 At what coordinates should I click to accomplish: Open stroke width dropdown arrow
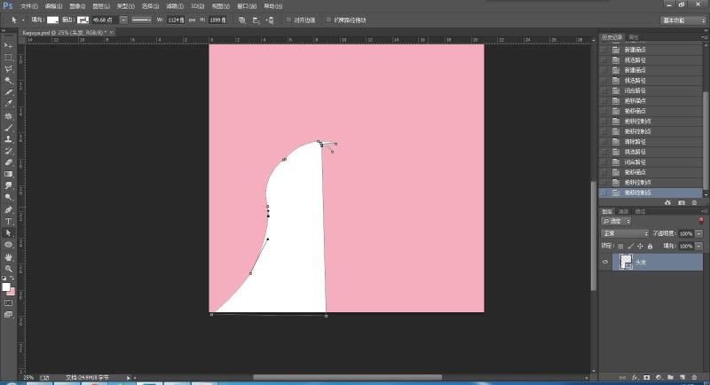pyautogui.click(x=123, y=20)
